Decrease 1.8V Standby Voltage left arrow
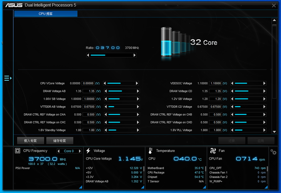The image size is (281, 193). click(106, 130)
